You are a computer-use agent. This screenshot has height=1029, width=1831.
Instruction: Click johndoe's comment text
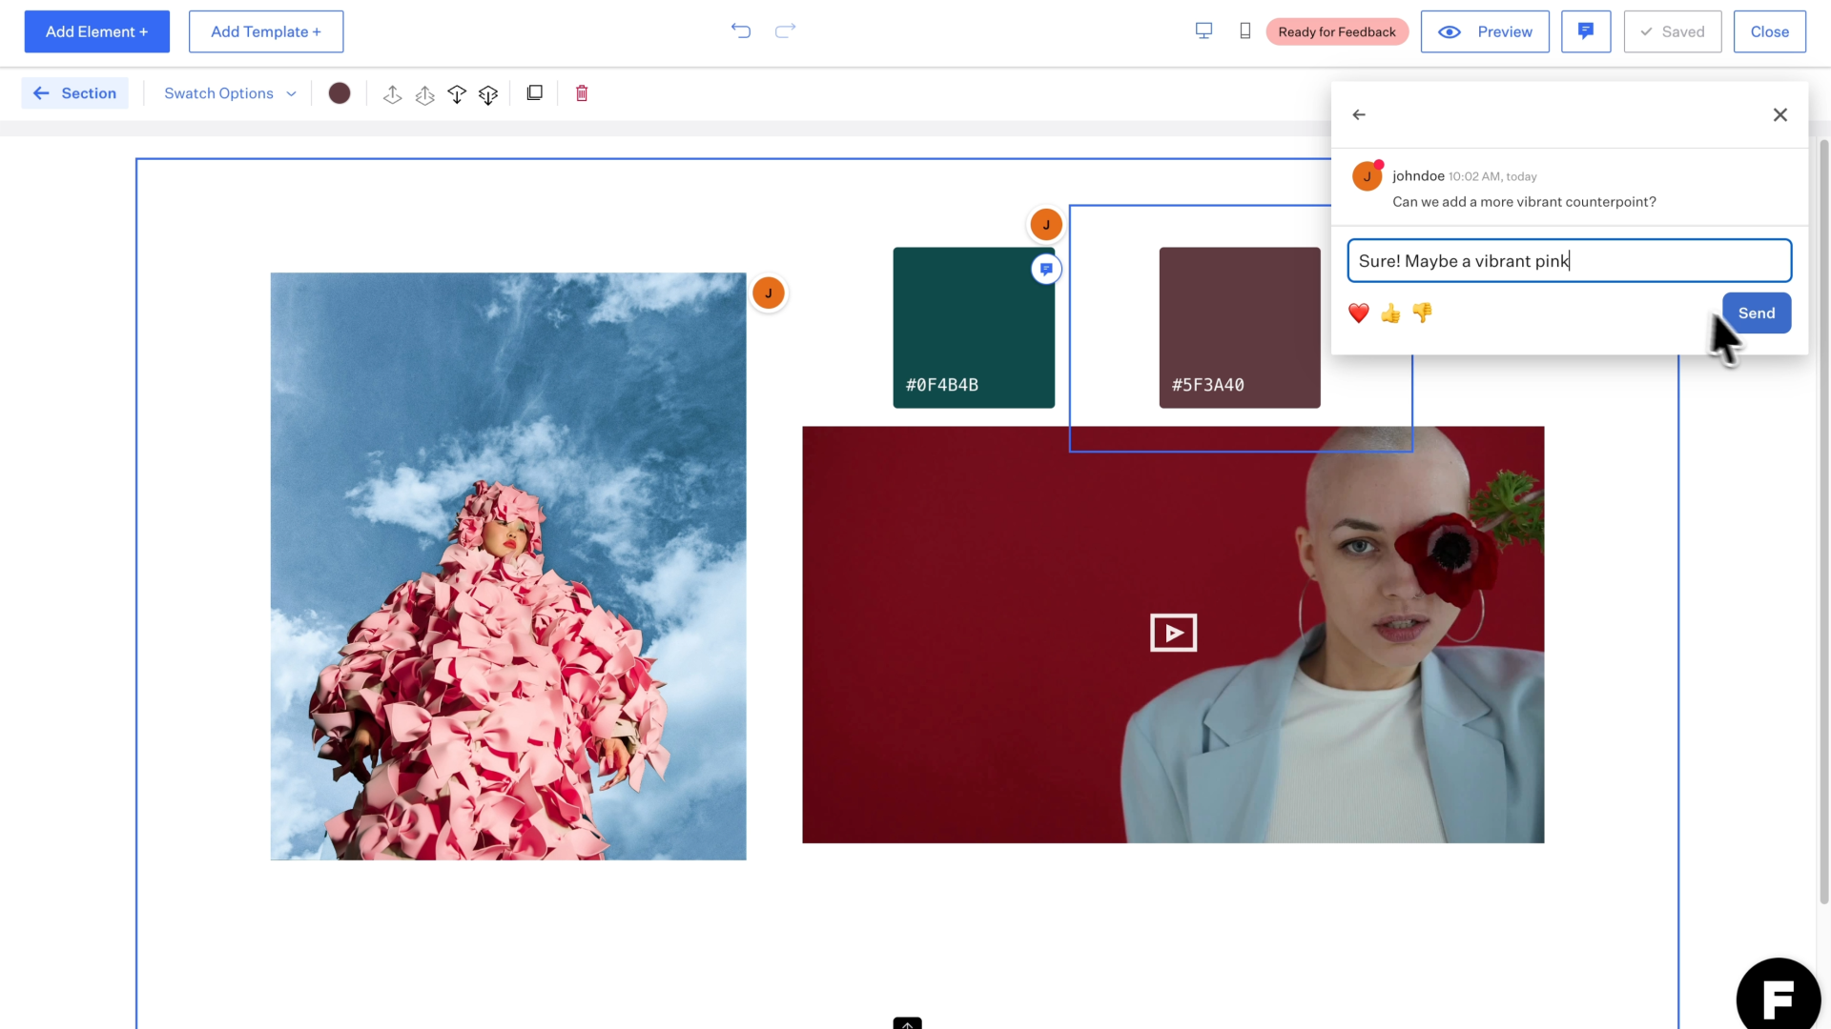click(1524, 202)
